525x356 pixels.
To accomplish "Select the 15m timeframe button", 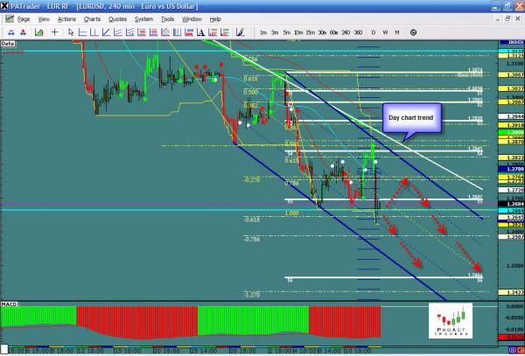I will (x=310, y=32).
